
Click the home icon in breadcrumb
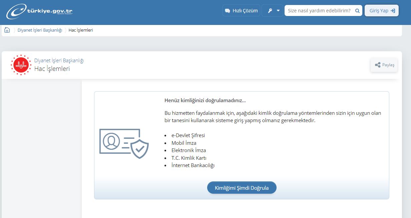(x=7, y=30)
